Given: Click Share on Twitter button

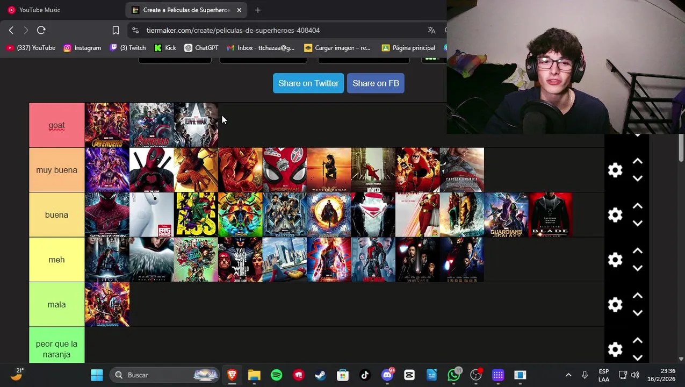Looking at the screenshot, I should [308, 83].
